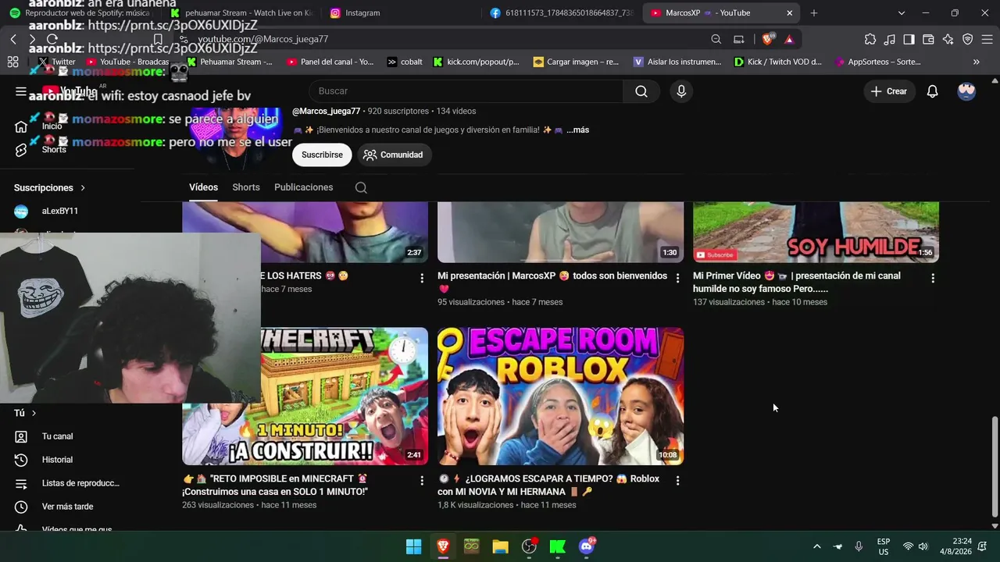1000x562 pixels.
Task: Switch ESP US keyboard language indicator
Action: pos(884,546)
